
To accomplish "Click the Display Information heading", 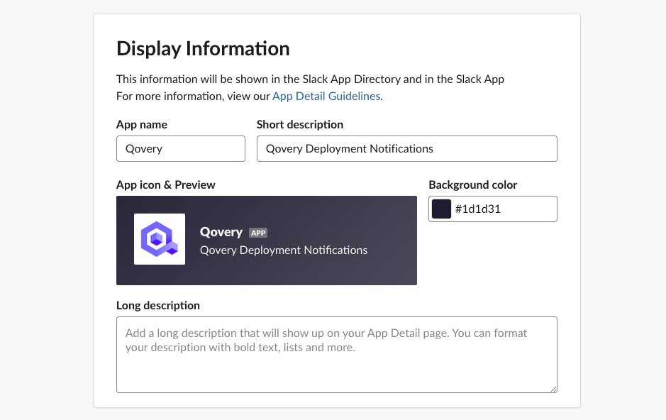I will pos(203,48).
